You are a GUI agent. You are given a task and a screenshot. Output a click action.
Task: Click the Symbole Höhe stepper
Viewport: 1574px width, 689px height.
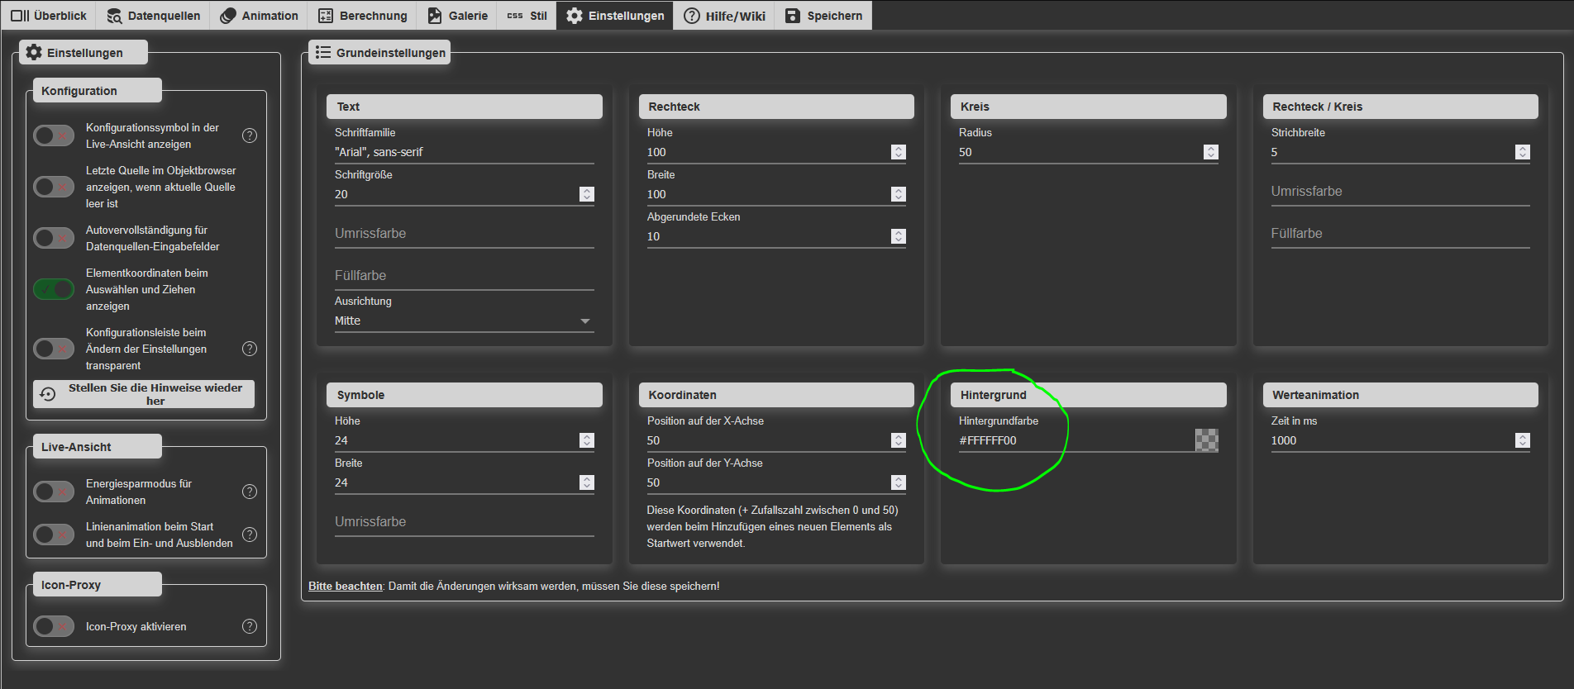tap(587, 440)
